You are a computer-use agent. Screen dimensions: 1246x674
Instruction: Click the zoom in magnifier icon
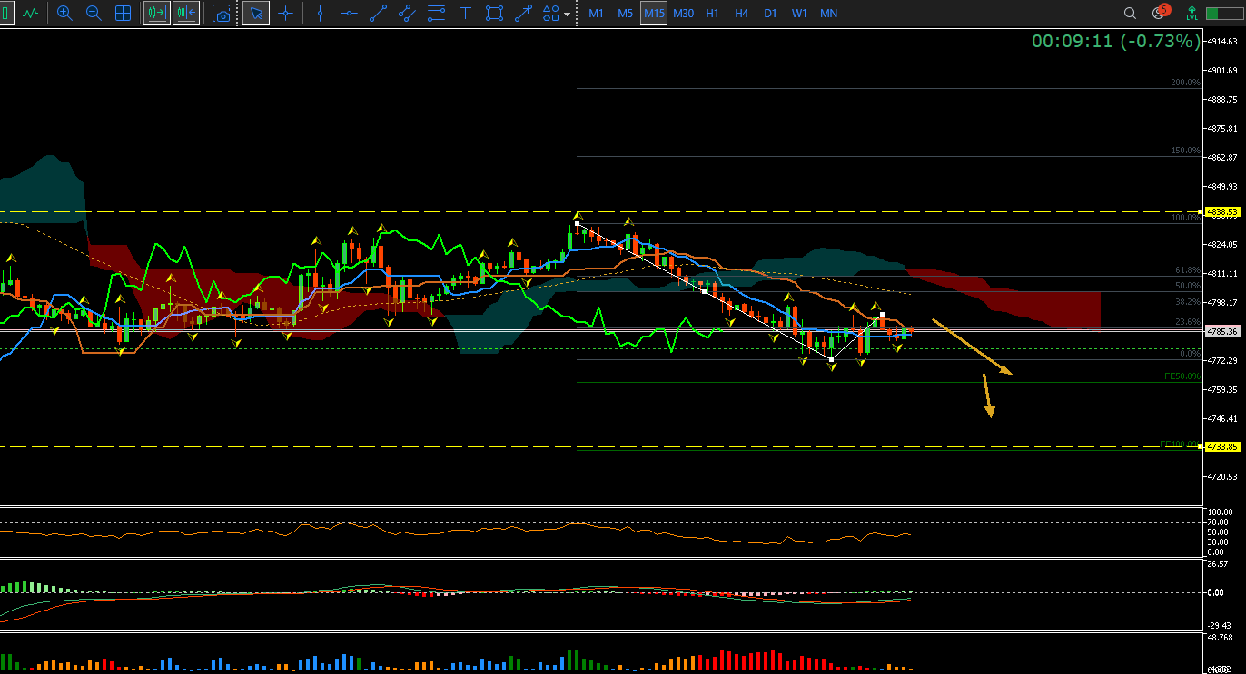[x=64, y=14]
